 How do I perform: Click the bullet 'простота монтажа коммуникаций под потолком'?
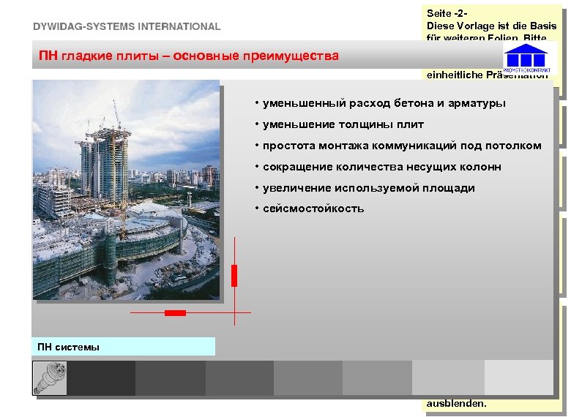click(402, 146)
